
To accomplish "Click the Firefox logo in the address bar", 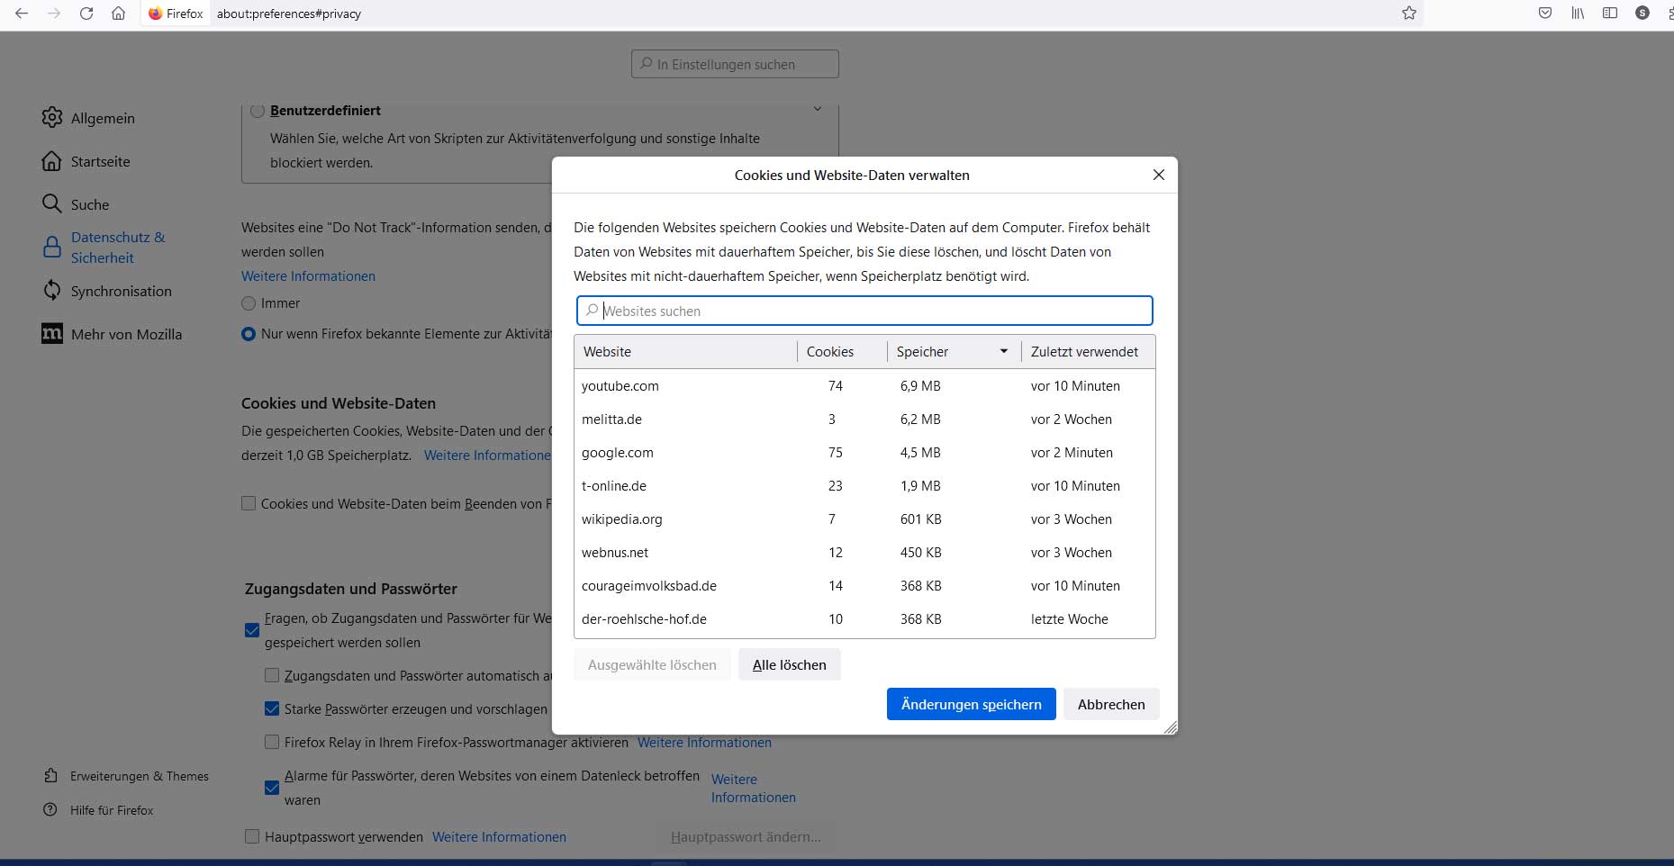I will 156,14.
